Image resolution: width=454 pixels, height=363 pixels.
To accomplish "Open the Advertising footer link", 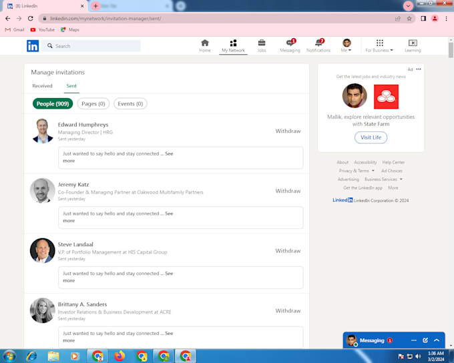I will (348, 179).
